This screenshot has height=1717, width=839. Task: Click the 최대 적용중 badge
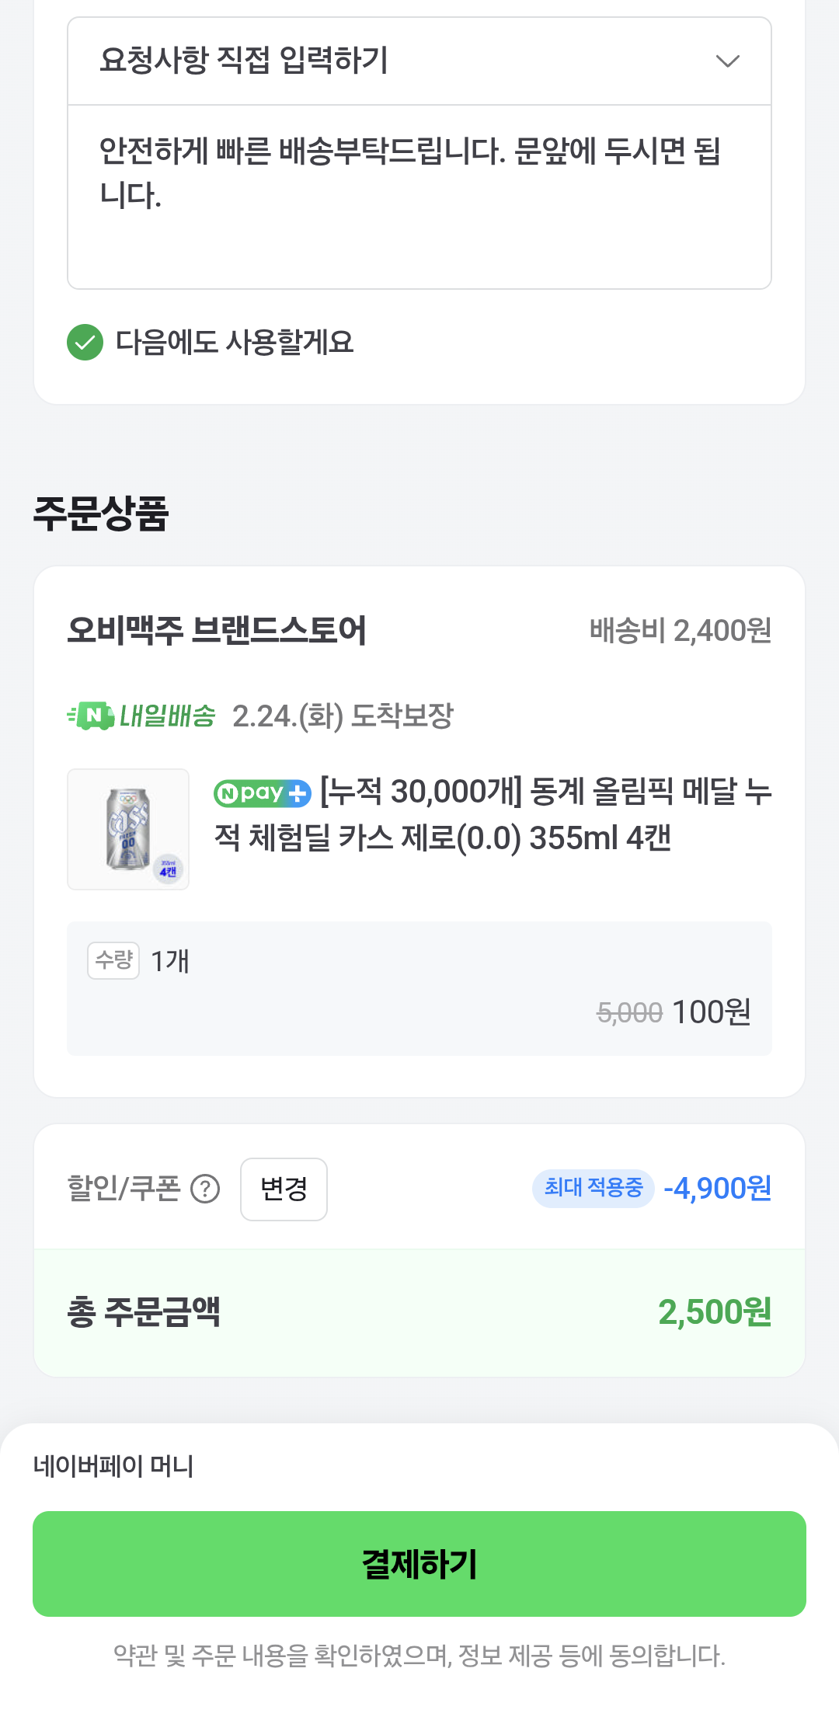coord(594,1188)
